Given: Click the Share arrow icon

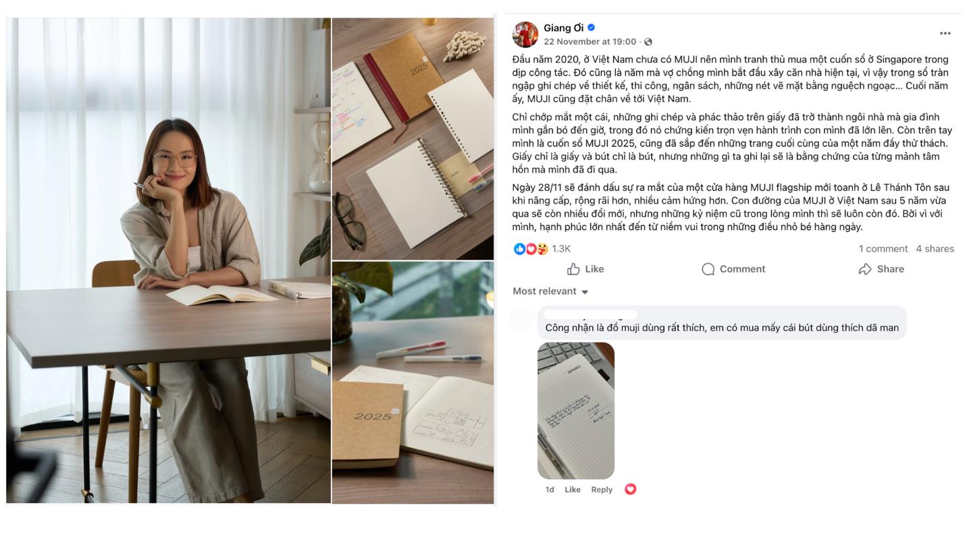Looking at the screenshot, I should tap(865, 269).
